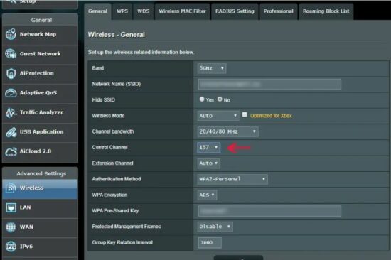The height and width of the screenshot is (260, 391).
Task: Click the IPv6 globe icon
Action: point(11,247)
